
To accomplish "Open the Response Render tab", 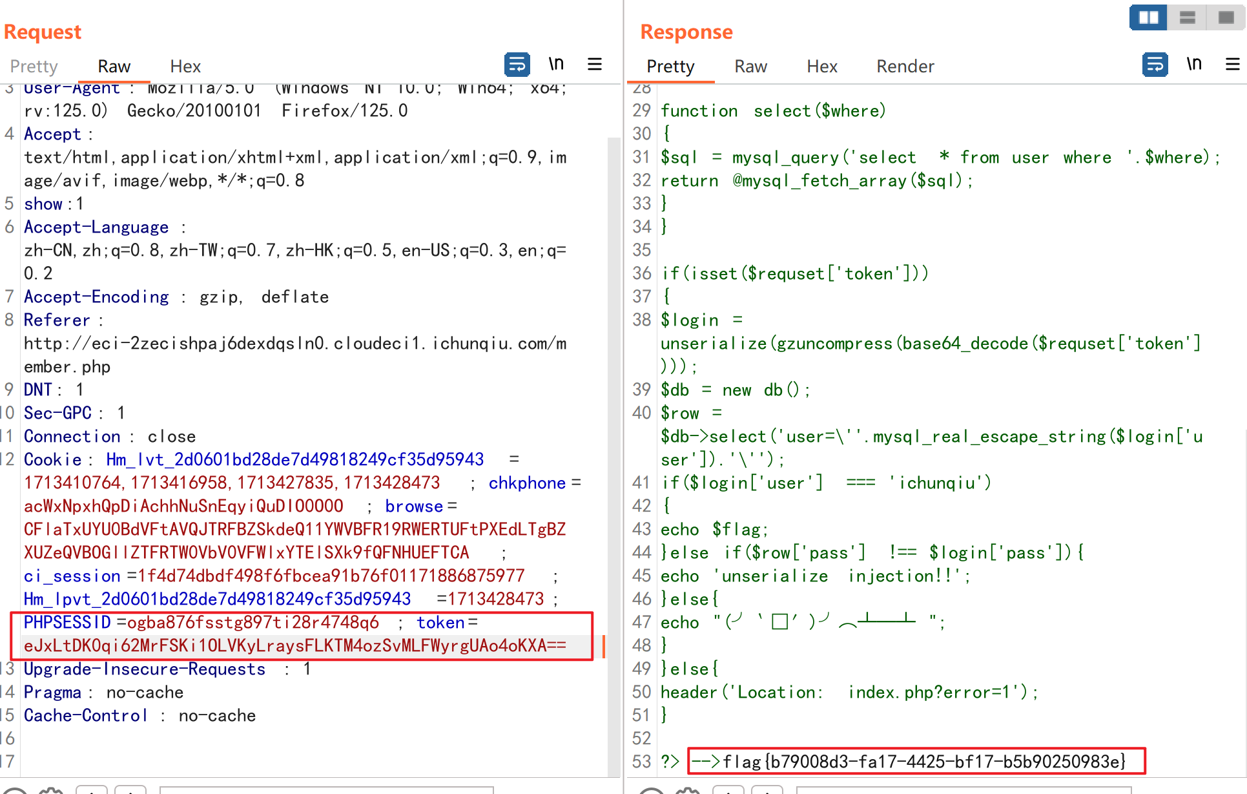I will 905,67.
